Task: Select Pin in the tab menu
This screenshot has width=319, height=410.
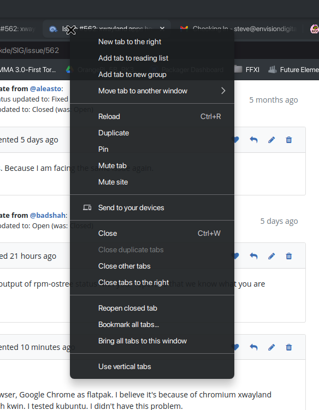Action: click(152, 149)
